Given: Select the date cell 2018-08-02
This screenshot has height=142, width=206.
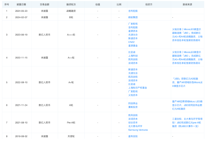Looking at the screenshot, I should [x=21, y=136].
